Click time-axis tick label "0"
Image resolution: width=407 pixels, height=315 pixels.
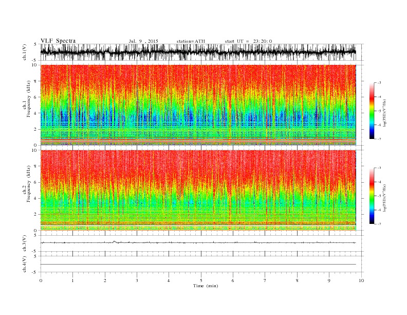41,281
